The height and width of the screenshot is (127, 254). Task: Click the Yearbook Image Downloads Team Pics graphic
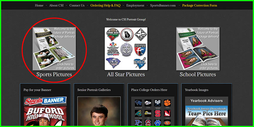coord(207,116)
